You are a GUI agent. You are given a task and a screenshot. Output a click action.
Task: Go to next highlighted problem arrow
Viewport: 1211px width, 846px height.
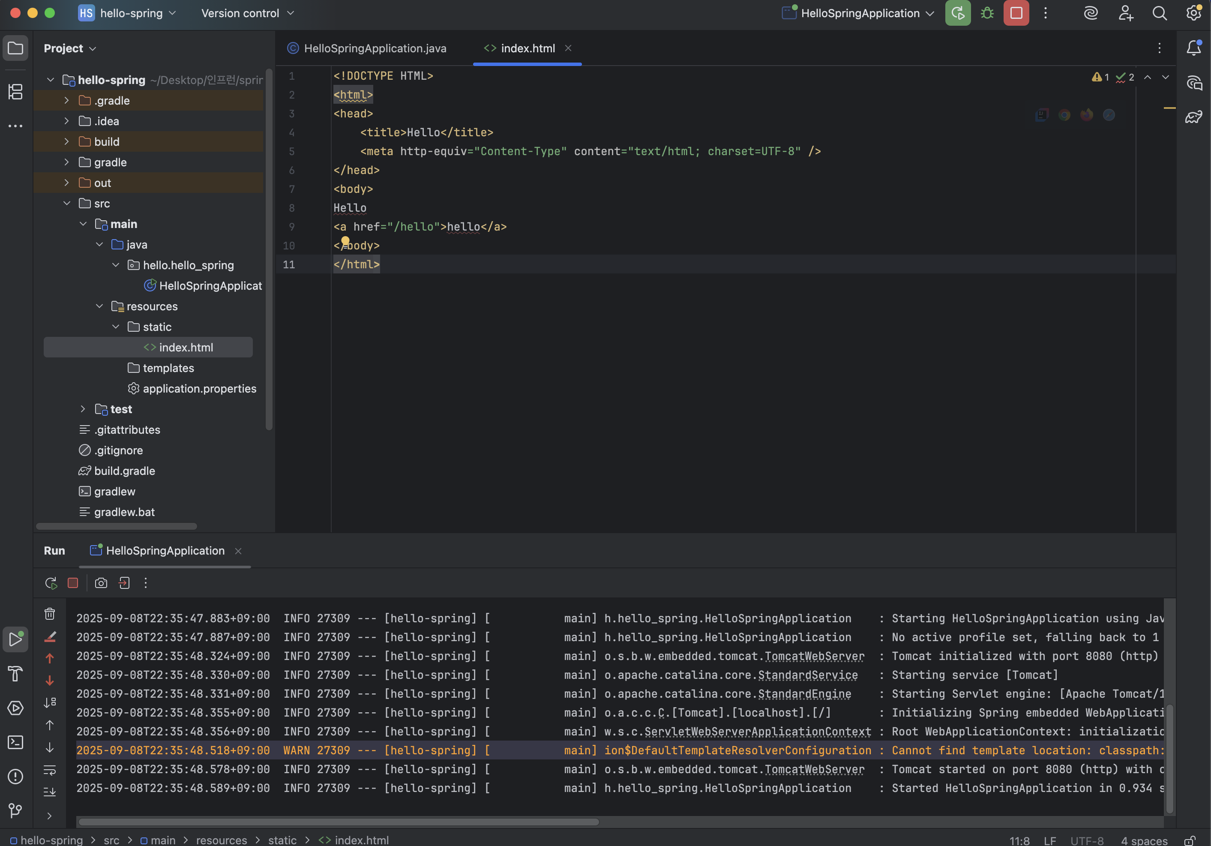(1166, 77)
